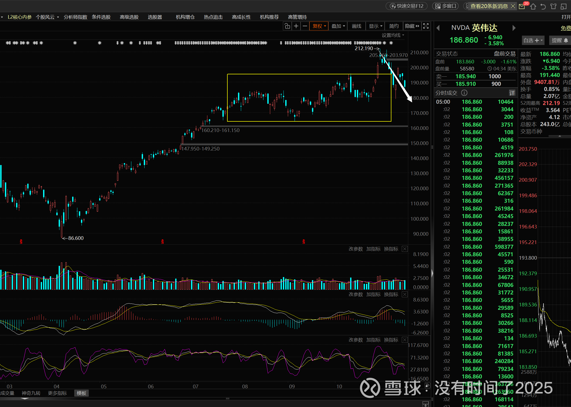Click 提醒 alert bell button
This screenshot has height=407, width=571.
point(560,40)
